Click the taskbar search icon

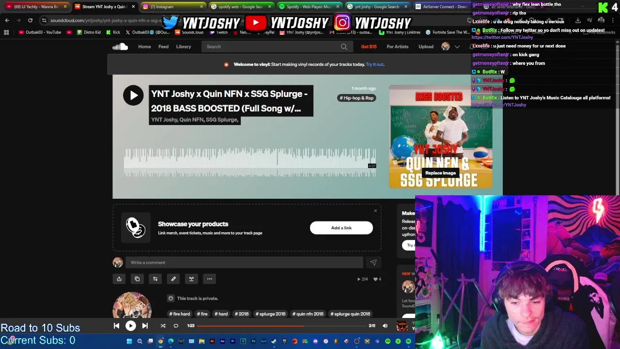click(x=139, y=341)
